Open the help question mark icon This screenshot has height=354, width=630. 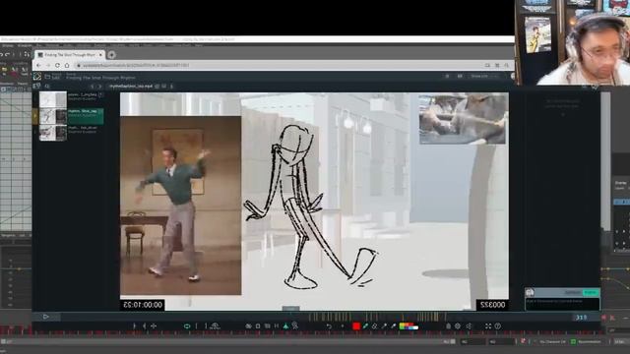click(x=498, y=326)
